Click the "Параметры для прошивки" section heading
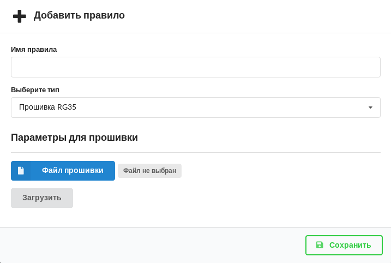 click(74, 138)
